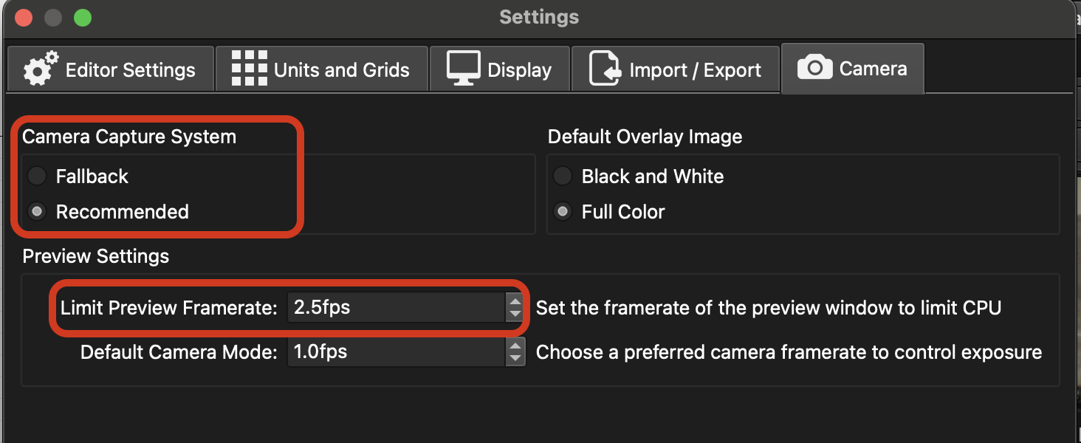
Task: Switch to the Display tab
Action: [500, 69]
